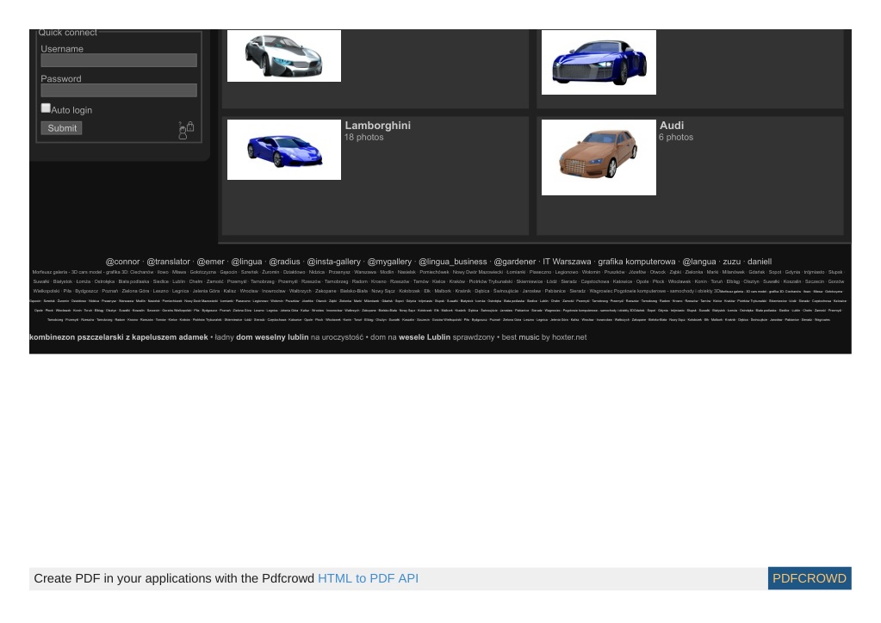The height and width of the screenshot is (623, 881).
Task: Open the Audi album title link
Action: pyautogui.click(x=672, y=125)
